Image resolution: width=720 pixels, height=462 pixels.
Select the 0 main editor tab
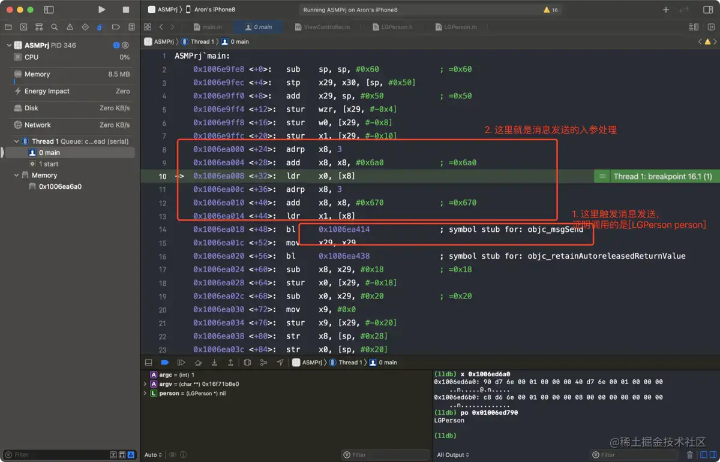tap(259, 27)
